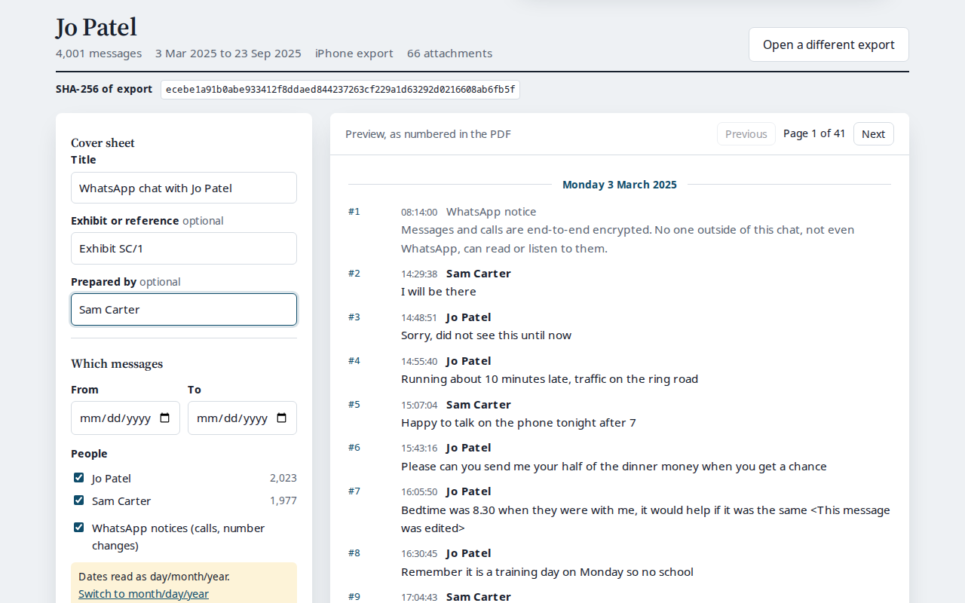Click message number #4
Screen dimensions: 965x603
[354, 361]
